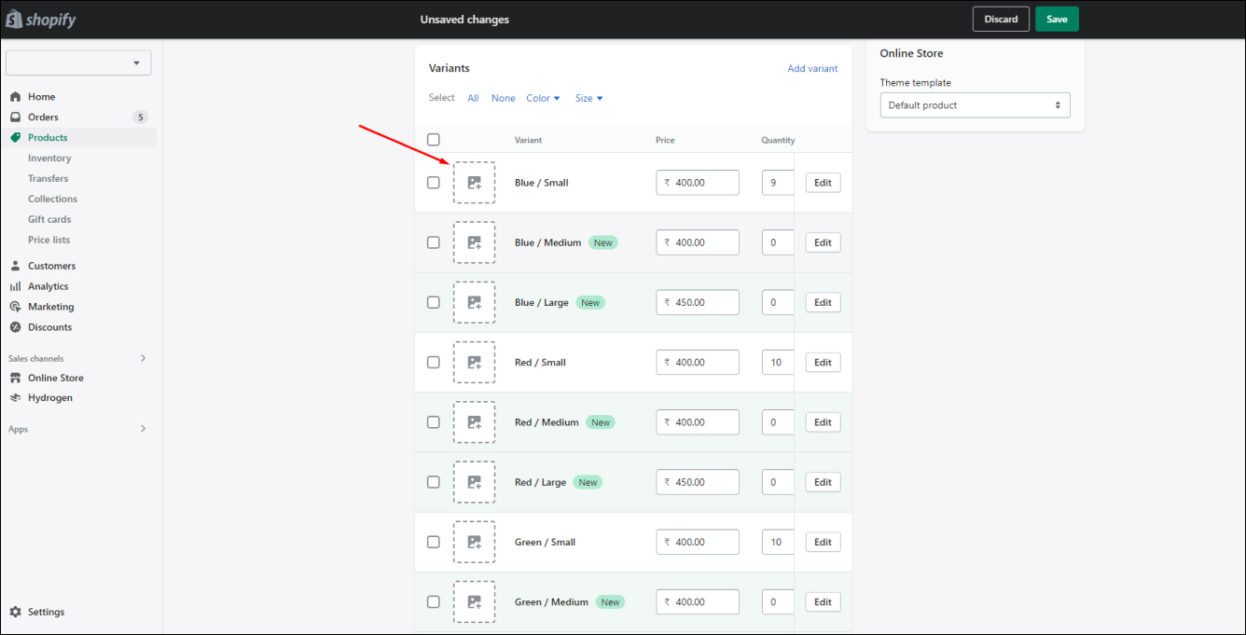Click the Green / Medium price field
Viewport: 1246px width, 635px height.
pyautogui.click(x=698, y=601)
